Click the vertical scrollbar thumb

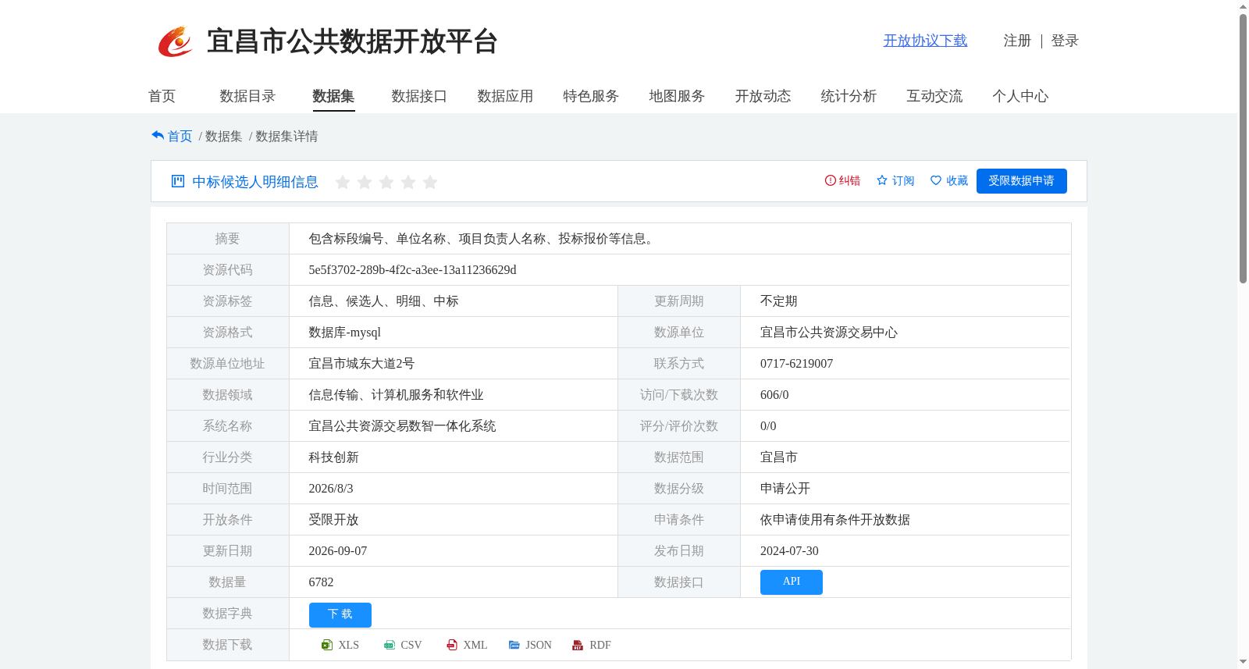pos(1243,148)
